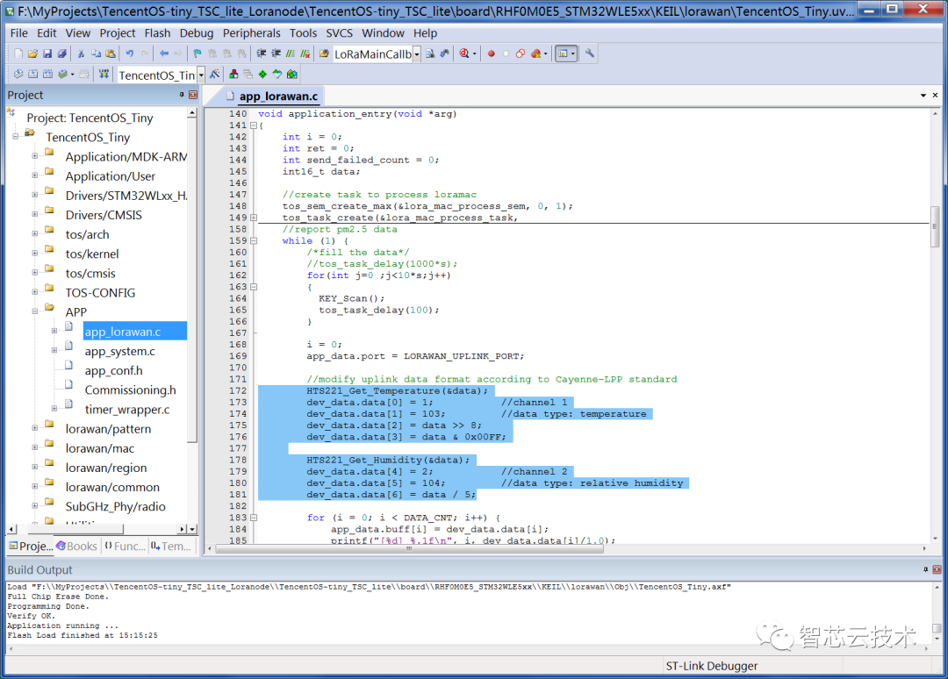The image size is (948, 679).
Task: Open the File menu
Action: pos(18,33)
